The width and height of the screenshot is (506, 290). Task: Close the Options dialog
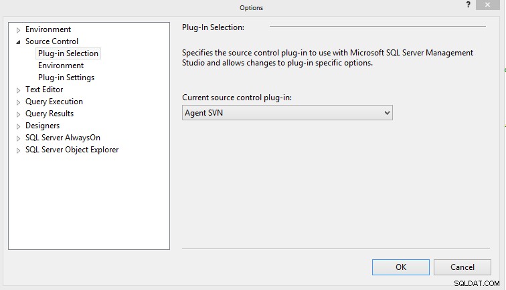pyautogui.click(x=488, y=5)
